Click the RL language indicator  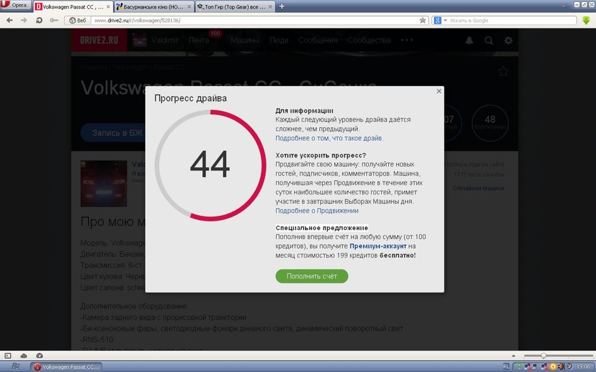(x=506, y=366)
